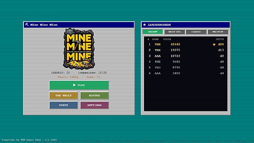
Task: Click the Mine Mine Mine game logo
Action: coord(79,48)
